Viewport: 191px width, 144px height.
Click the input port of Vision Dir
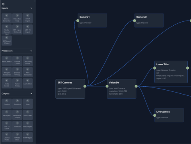[x=107, y=86]
